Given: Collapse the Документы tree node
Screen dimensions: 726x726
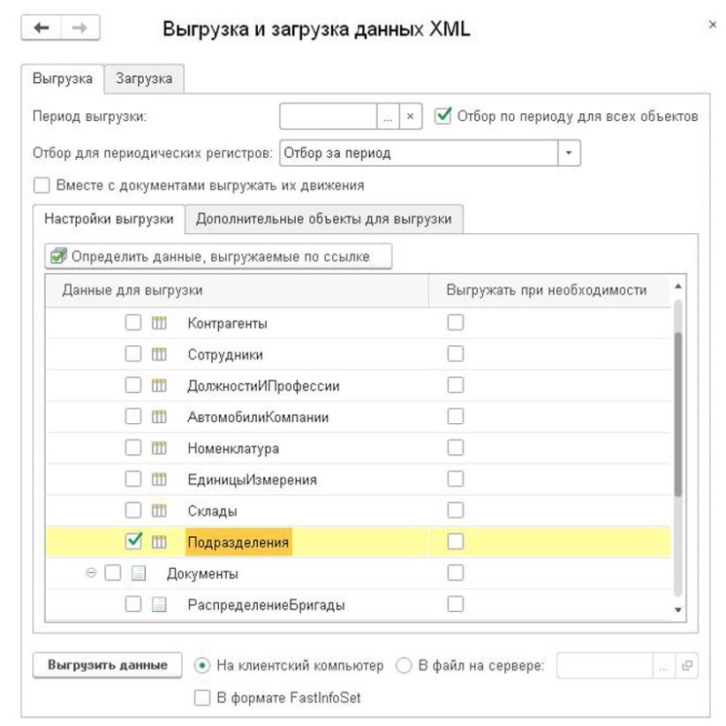Looking at the screenshot, I should (x=92, y=574).
